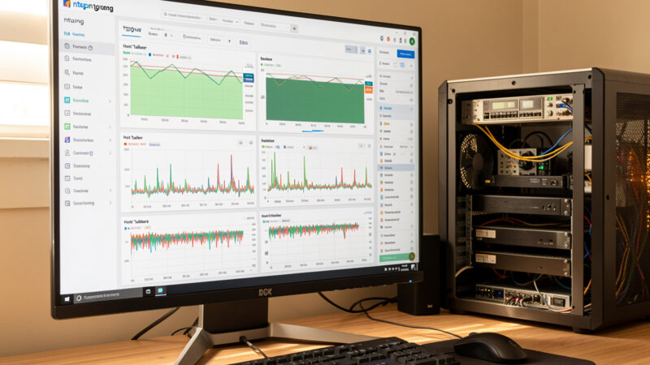Click the orange legend box on dark green chart

369,89
